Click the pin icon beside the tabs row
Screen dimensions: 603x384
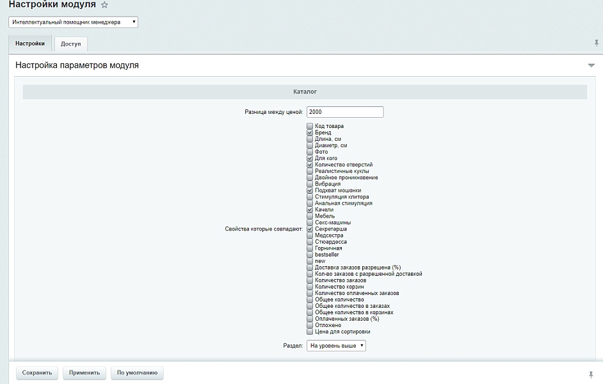[597, 43]
